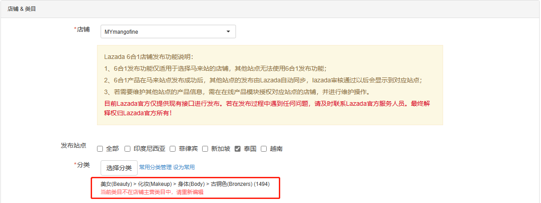
Task: Click the 选择分类 button
Action: pos(119,168)
